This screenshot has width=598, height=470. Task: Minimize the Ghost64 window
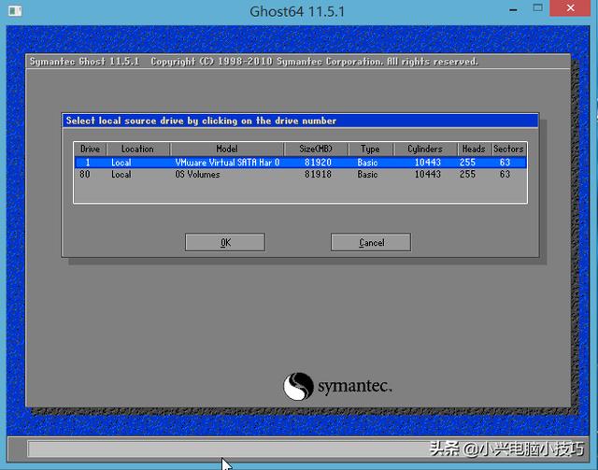pos(513,9)
